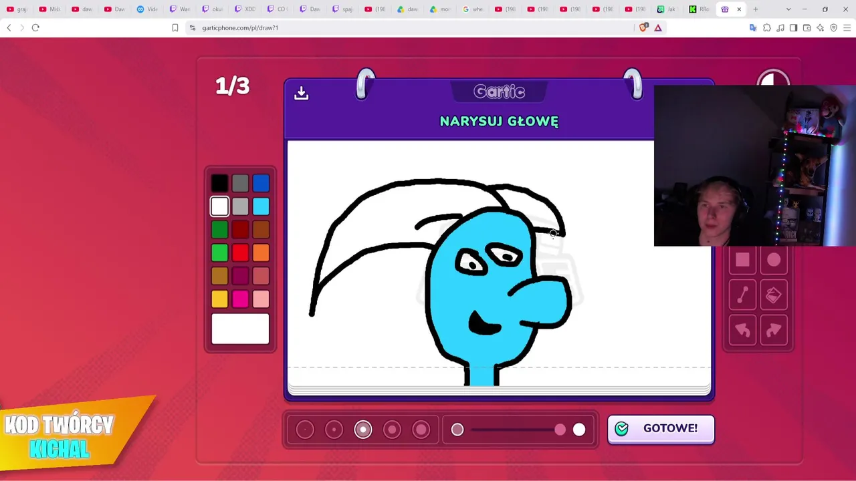Pick the light pink color swatch
The height and width of the screenshot is (481, 856).
pos(261,299)
